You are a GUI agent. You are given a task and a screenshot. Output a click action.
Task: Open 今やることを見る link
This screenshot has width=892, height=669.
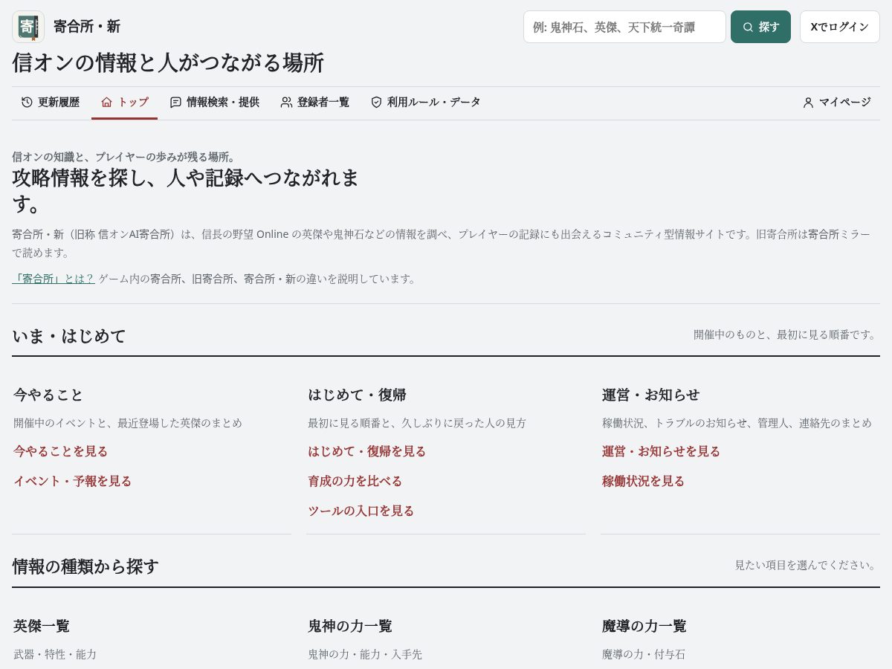(x=60, y=451)
